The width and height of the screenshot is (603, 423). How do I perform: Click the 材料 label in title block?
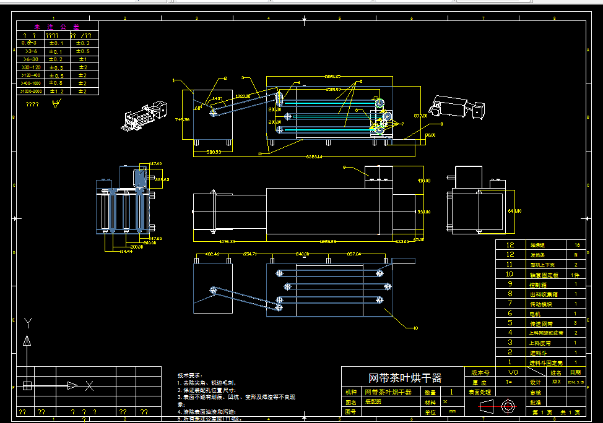[x=430, y=403]
